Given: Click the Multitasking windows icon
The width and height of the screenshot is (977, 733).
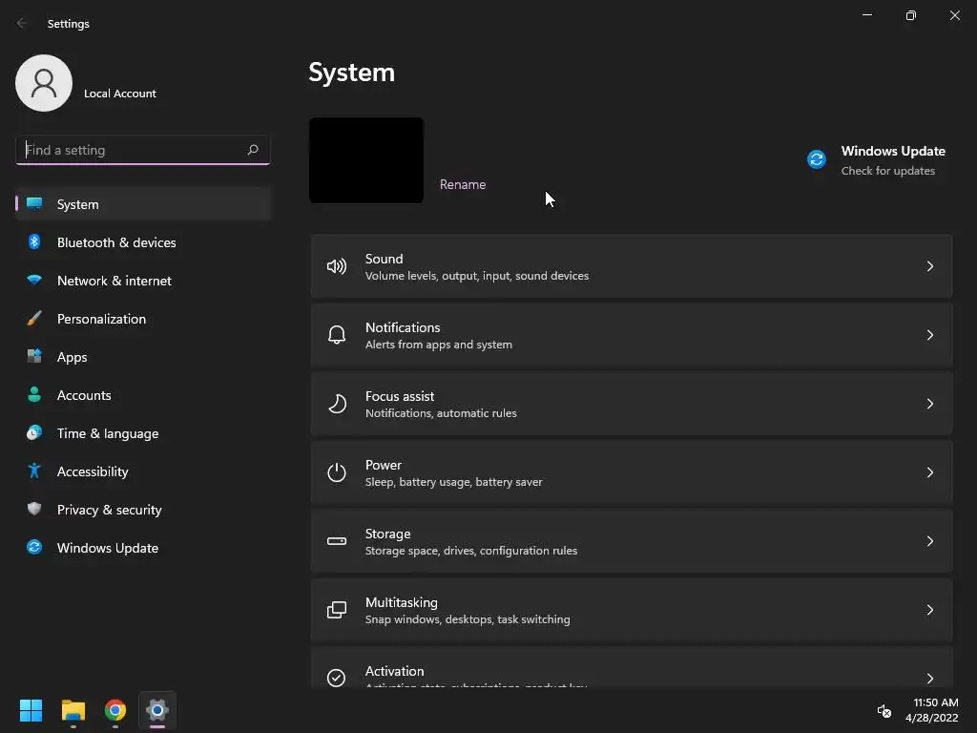Looking at the screenshot, I should [x=337, y=610].
